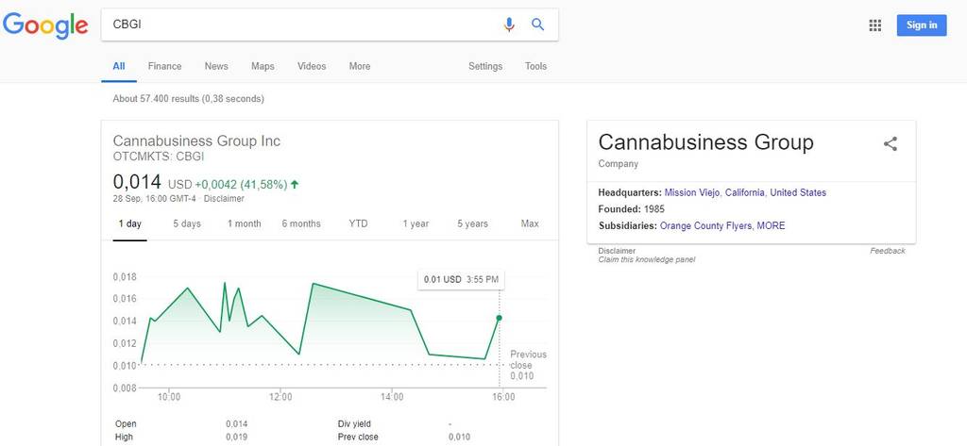
Task: Select the 6 months chart range
Action: [301, 223]
